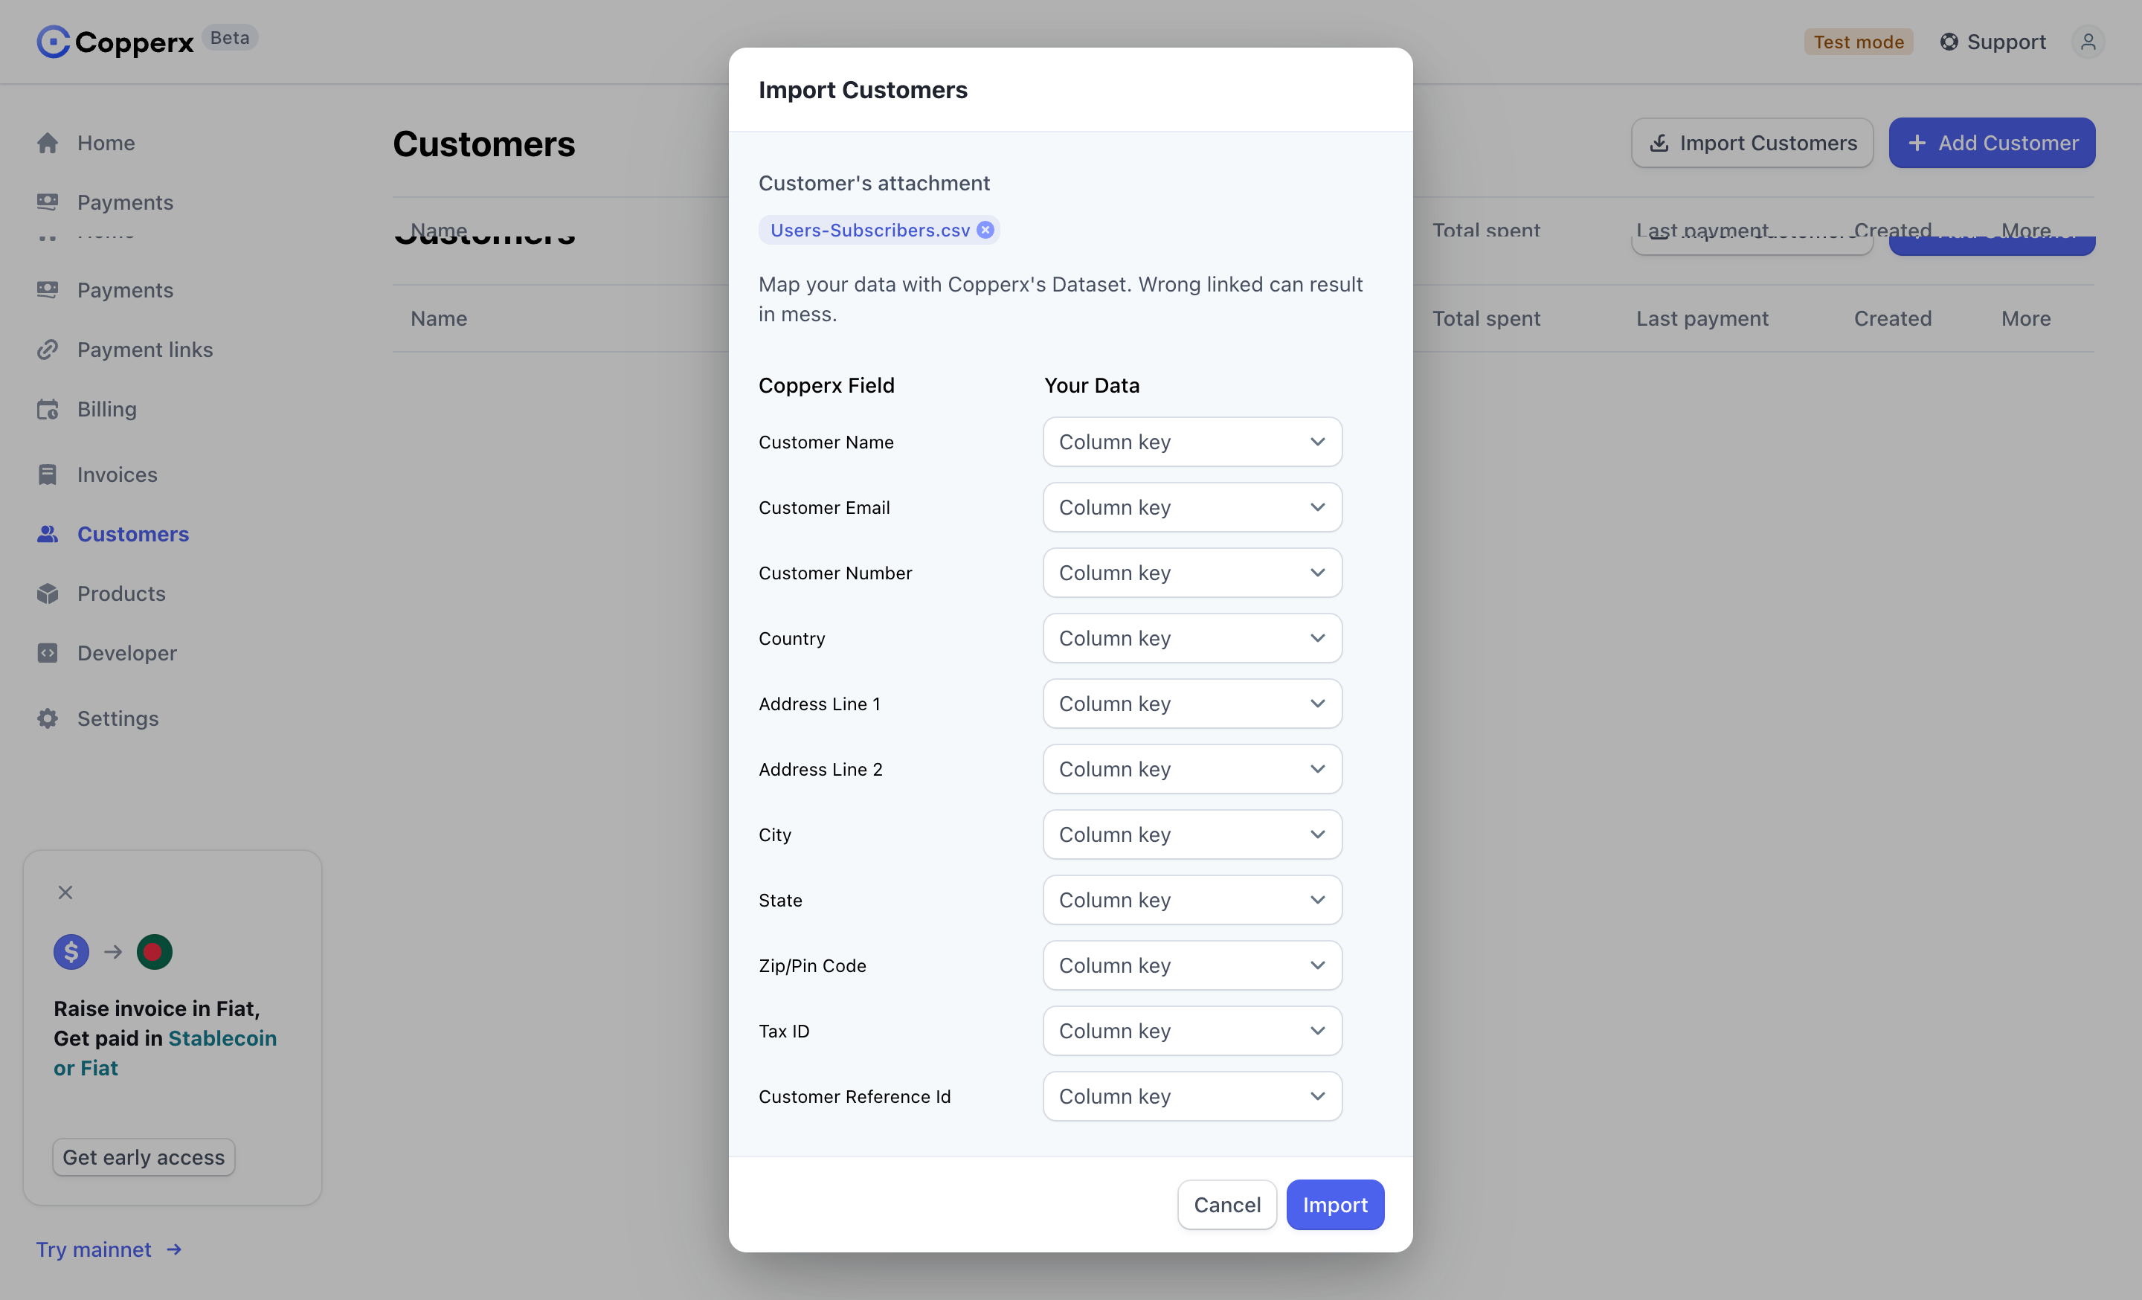Remove the Users-Subscribers.csv attachment

pos(985,231)
